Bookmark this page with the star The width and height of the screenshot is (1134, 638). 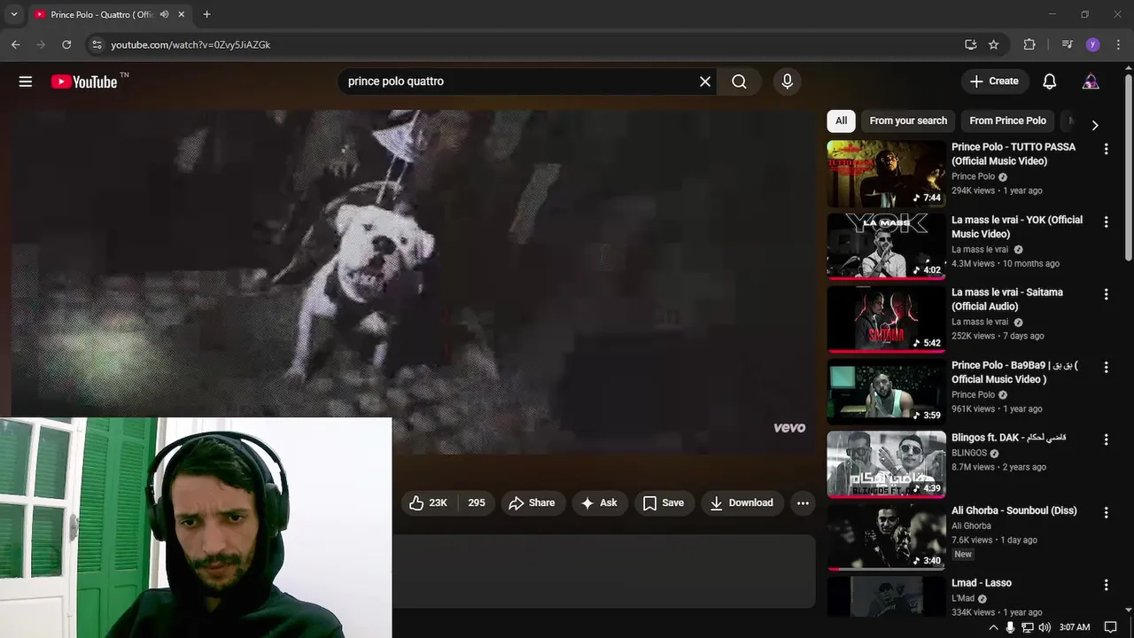click(x=994, y=44)
